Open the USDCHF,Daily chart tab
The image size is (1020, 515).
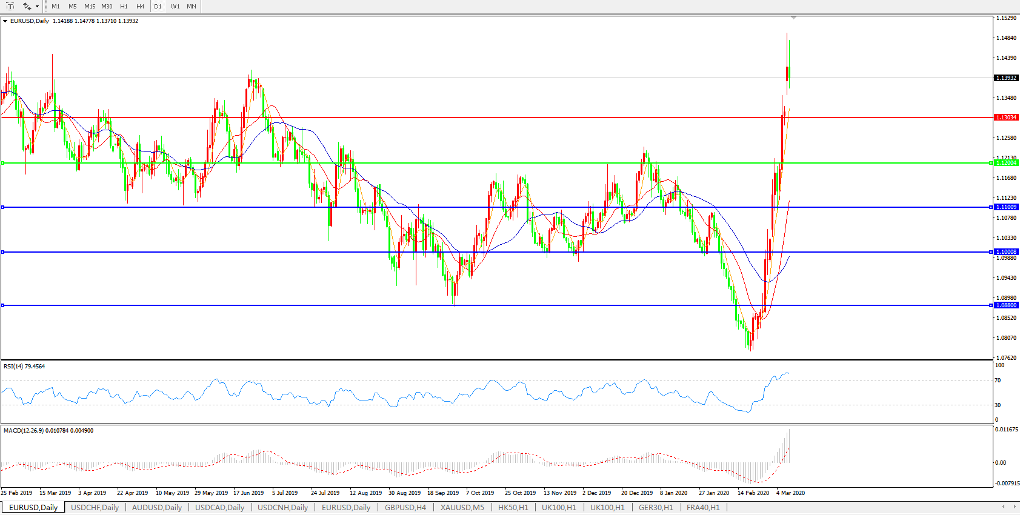(x=95, y=508)
